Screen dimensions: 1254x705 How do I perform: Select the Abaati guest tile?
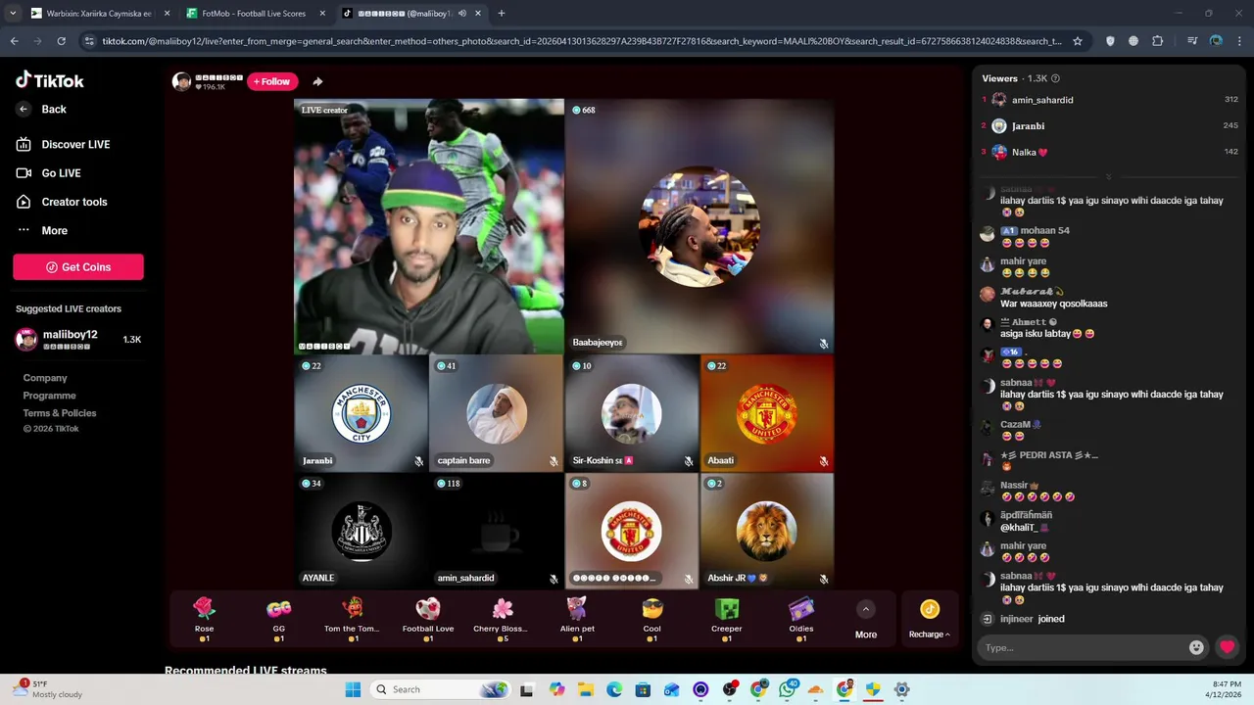tap(767, 412)
